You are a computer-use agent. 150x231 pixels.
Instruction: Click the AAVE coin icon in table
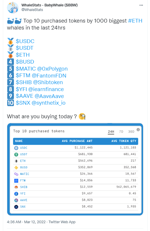16,200
